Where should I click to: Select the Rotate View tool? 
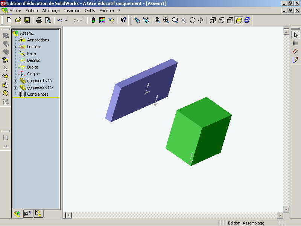tap(192, 20)
